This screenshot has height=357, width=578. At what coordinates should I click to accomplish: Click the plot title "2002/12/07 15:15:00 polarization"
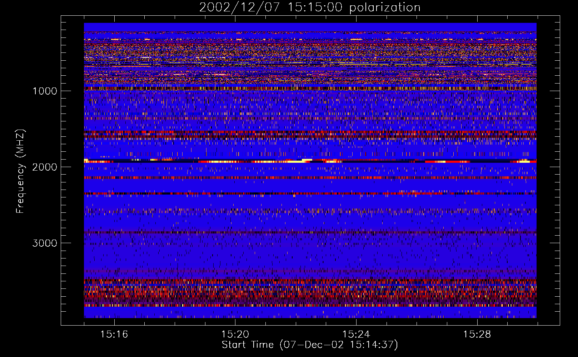click(x=310, y=7)
